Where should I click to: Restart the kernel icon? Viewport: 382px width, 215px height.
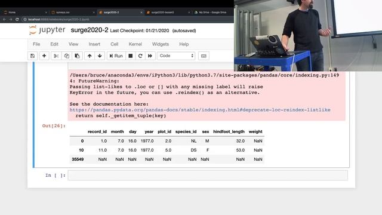[140, 56]
